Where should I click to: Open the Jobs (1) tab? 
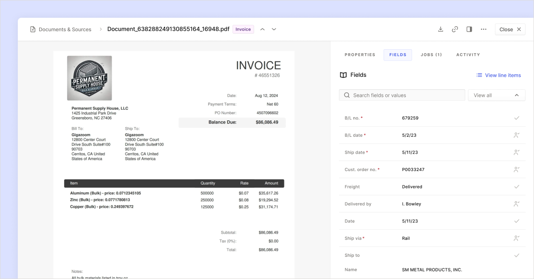click(431, 55)
